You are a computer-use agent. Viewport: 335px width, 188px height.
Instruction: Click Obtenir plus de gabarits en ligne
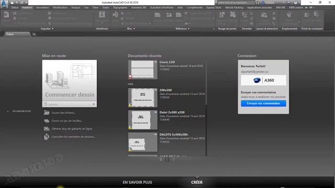[72, 129]
